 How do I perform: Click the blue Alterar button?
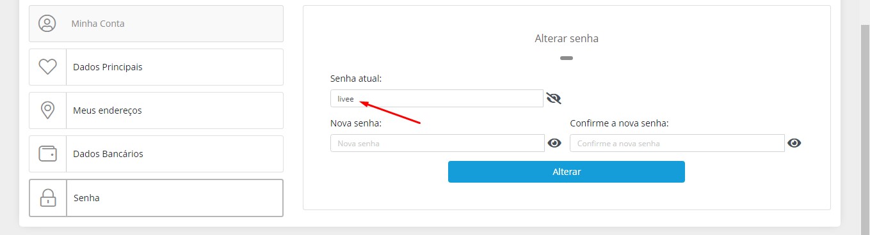[567, 172]
